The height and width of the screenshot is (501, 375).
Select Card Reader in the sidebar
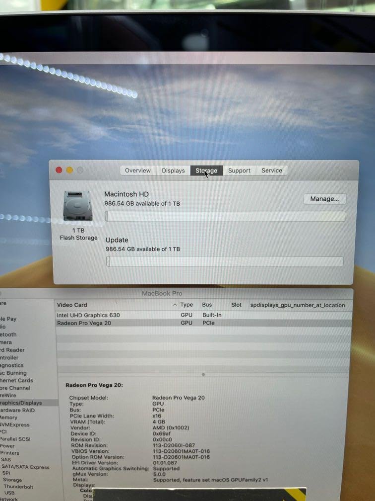point(12,350)
